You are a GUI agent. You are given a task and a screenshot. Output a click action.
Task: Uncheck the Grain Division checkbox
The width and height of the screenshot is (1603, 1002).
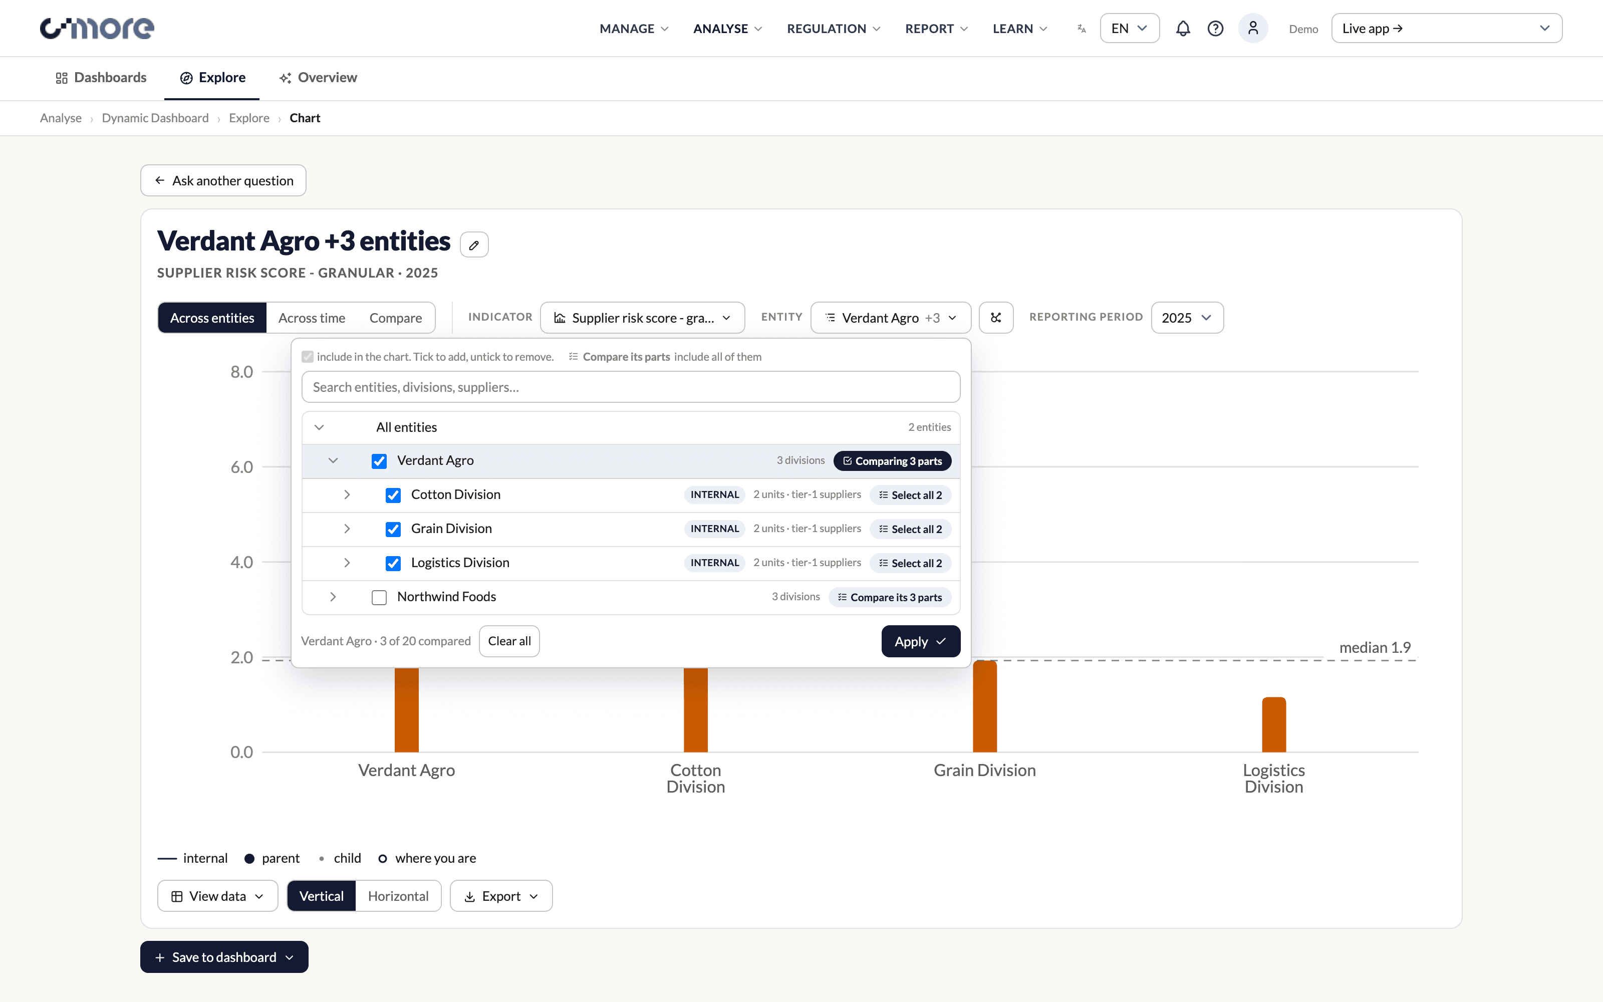[x=393, y=529]
